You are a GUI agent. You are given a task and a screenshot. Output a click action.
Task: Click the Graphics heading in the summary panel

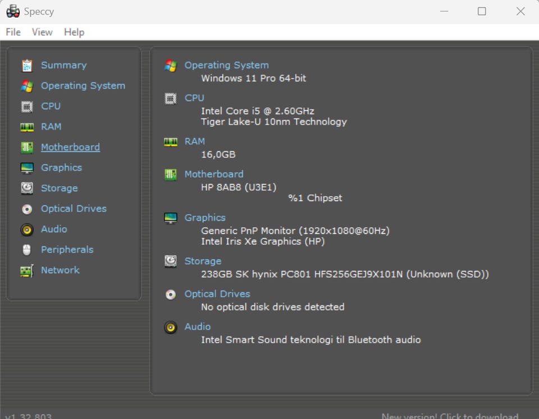[x=205, y=218]
